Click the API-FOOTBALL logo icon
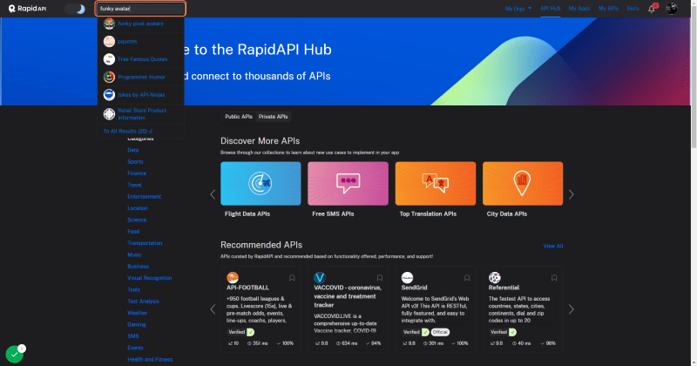The height and width of the screenshot is (366, 697). point(233,277)
